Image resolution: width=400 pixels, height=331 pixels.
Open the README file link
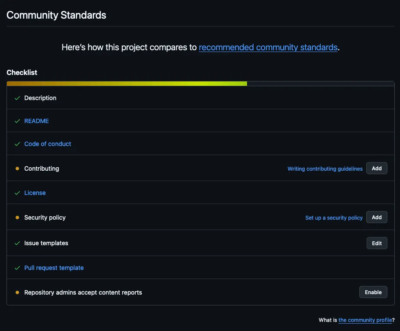[x=36, y=121]
